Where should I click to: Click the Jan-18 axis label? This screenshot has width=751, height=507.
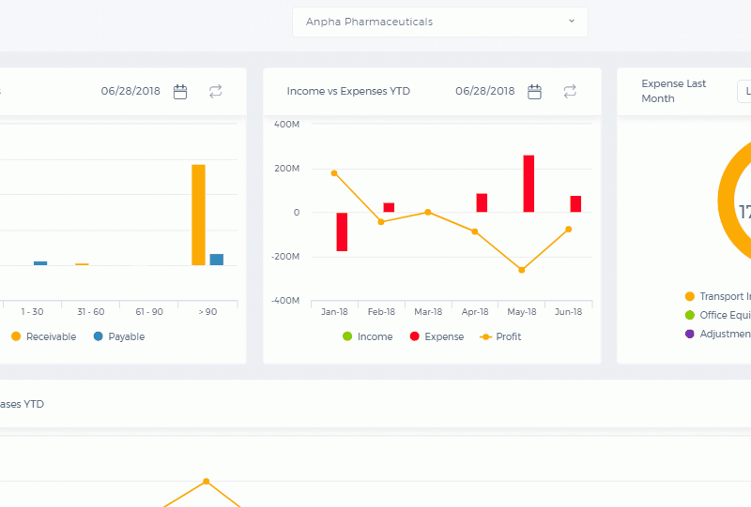pos(334,312)
